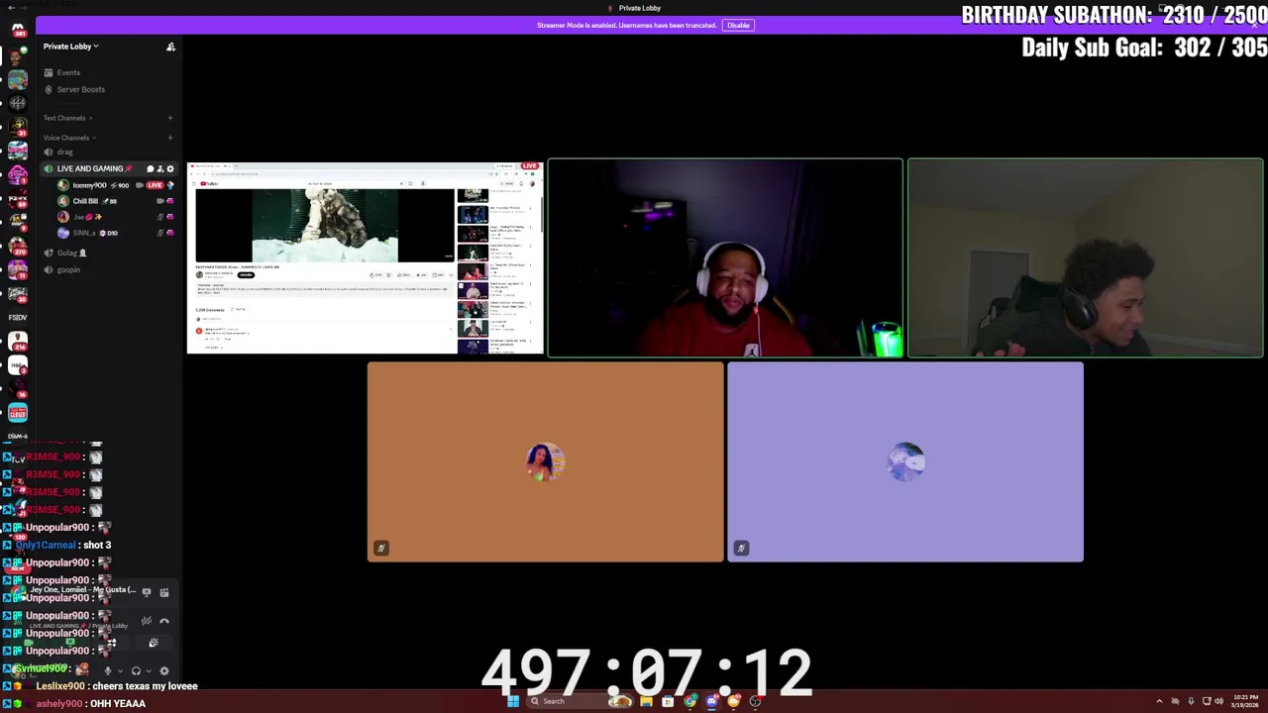This screenshot has width=1268, height=713.
Task: Show hidden system tray icons
Action: (1159, 701)
